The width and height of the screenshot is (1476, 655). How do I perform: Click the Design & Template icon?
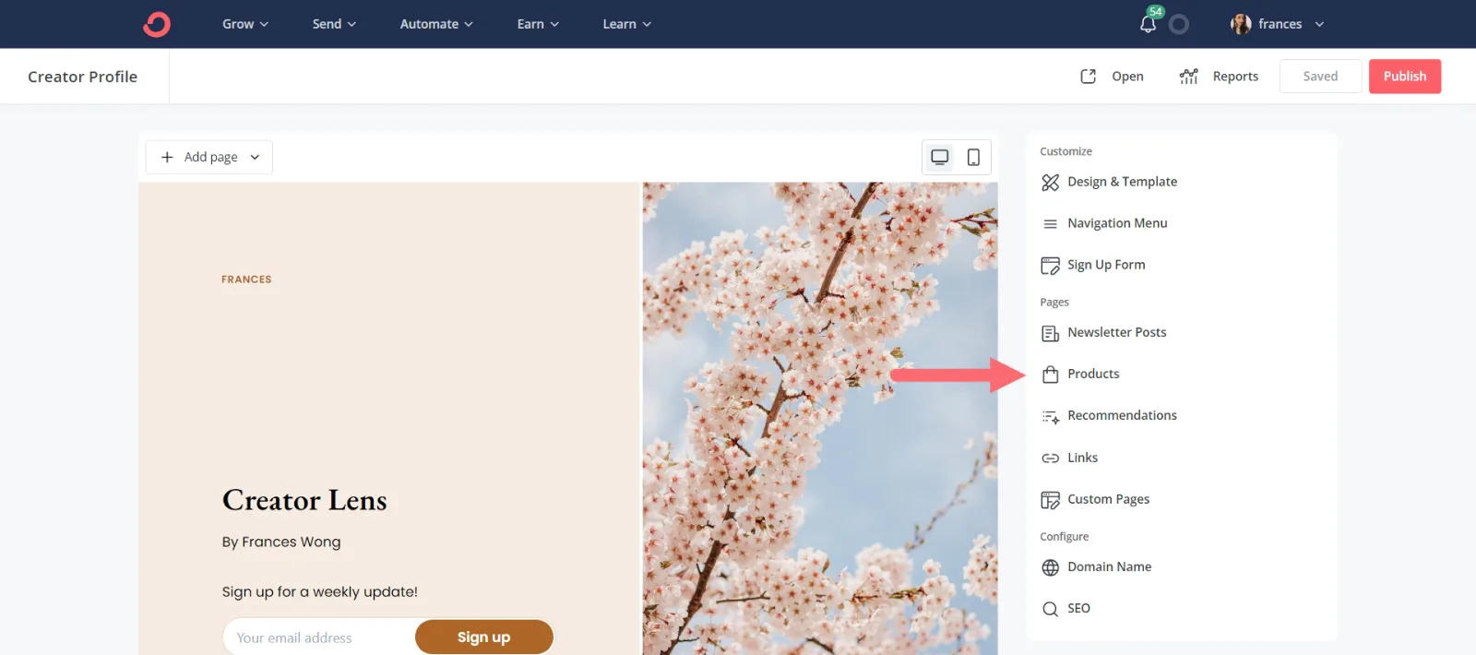coord(1050,183)
